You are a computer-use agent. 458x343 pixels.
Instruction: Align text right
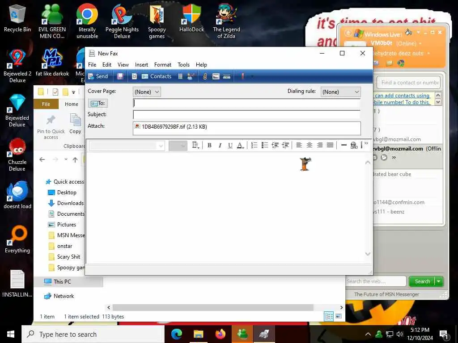[x=320, y=145]
